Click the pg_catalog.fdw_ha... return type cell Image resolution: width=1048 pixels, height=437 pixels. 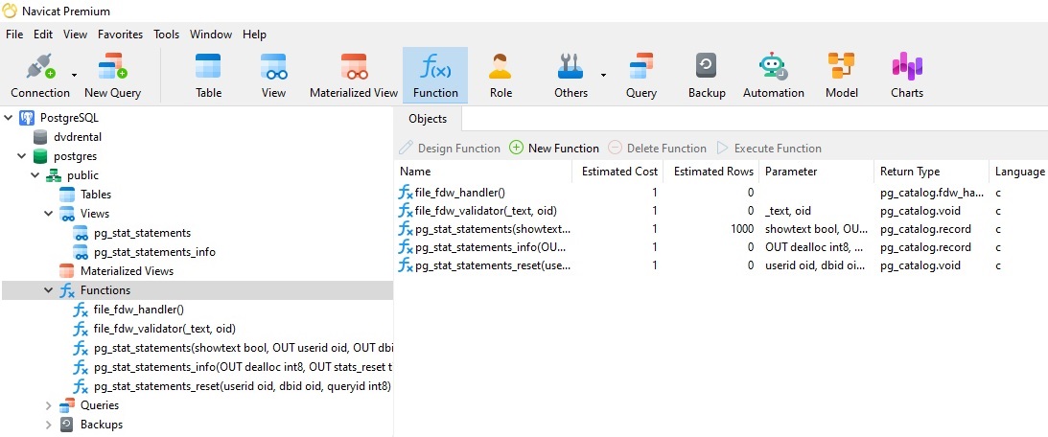click(932, 193)
